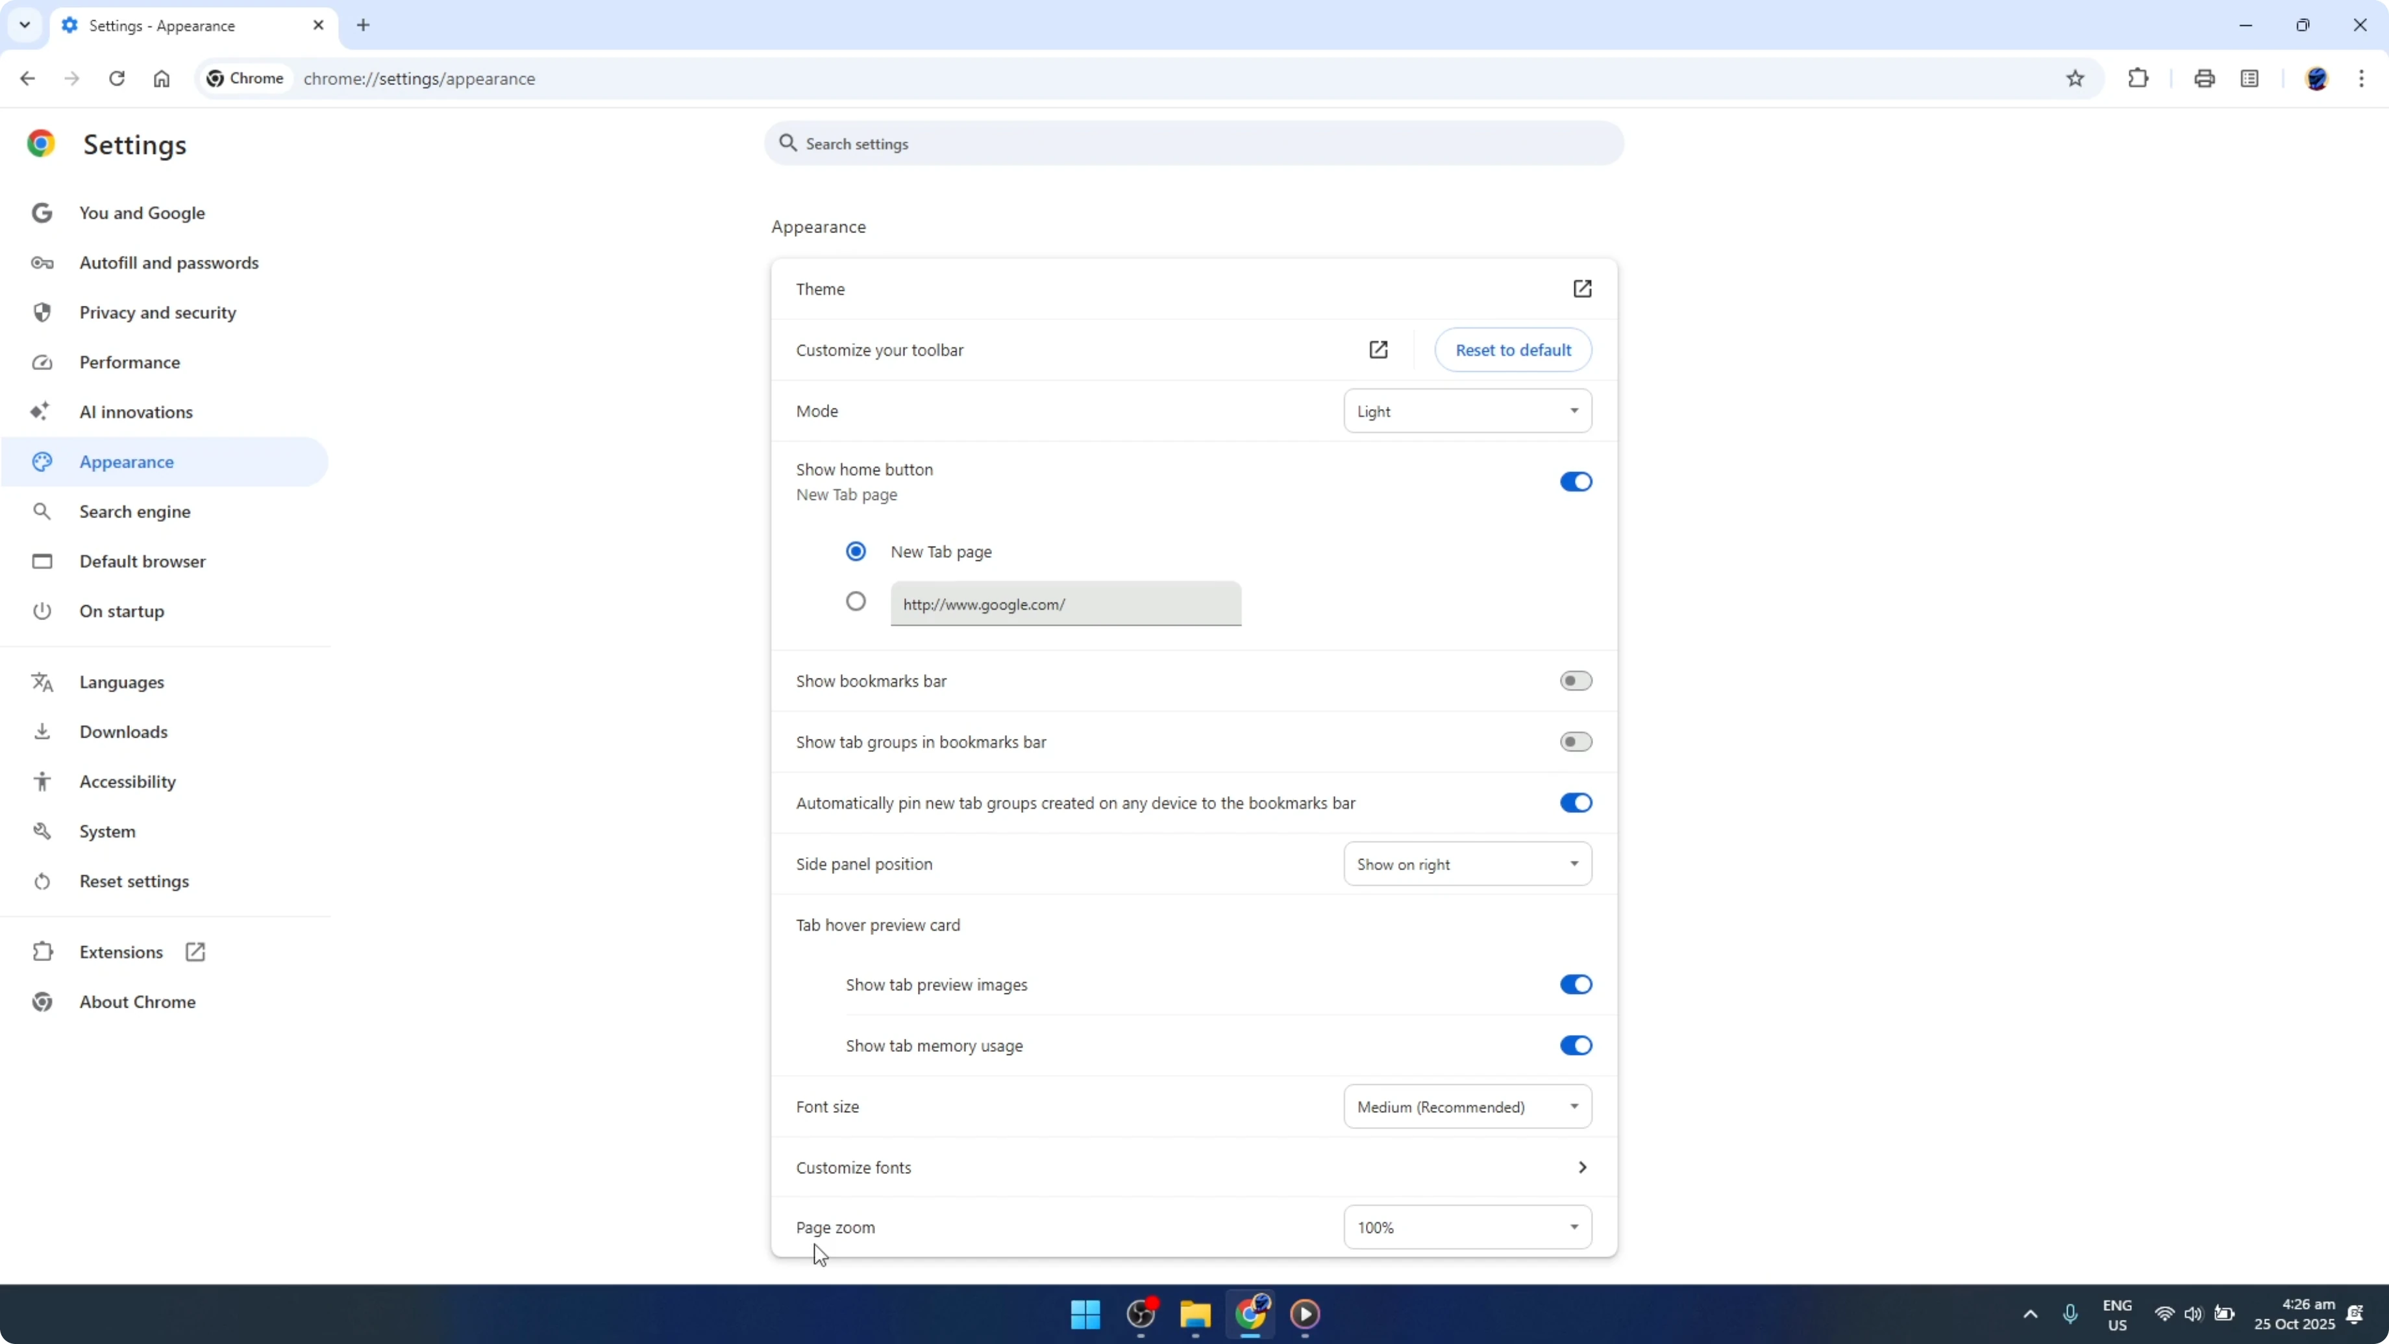2389x1344 pixels.
Task: Open the Side panel position dropdown
Action: coord(1467,864)
